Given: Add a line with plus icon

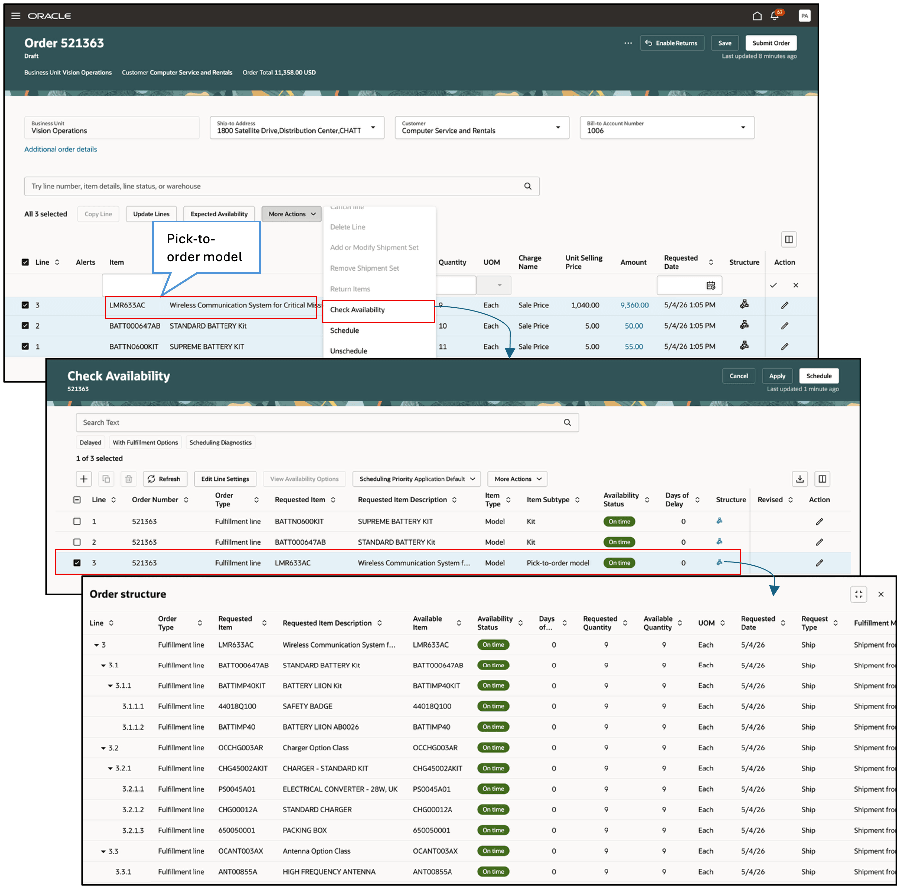Looking at the screenshot, I should tap(84, 479).
